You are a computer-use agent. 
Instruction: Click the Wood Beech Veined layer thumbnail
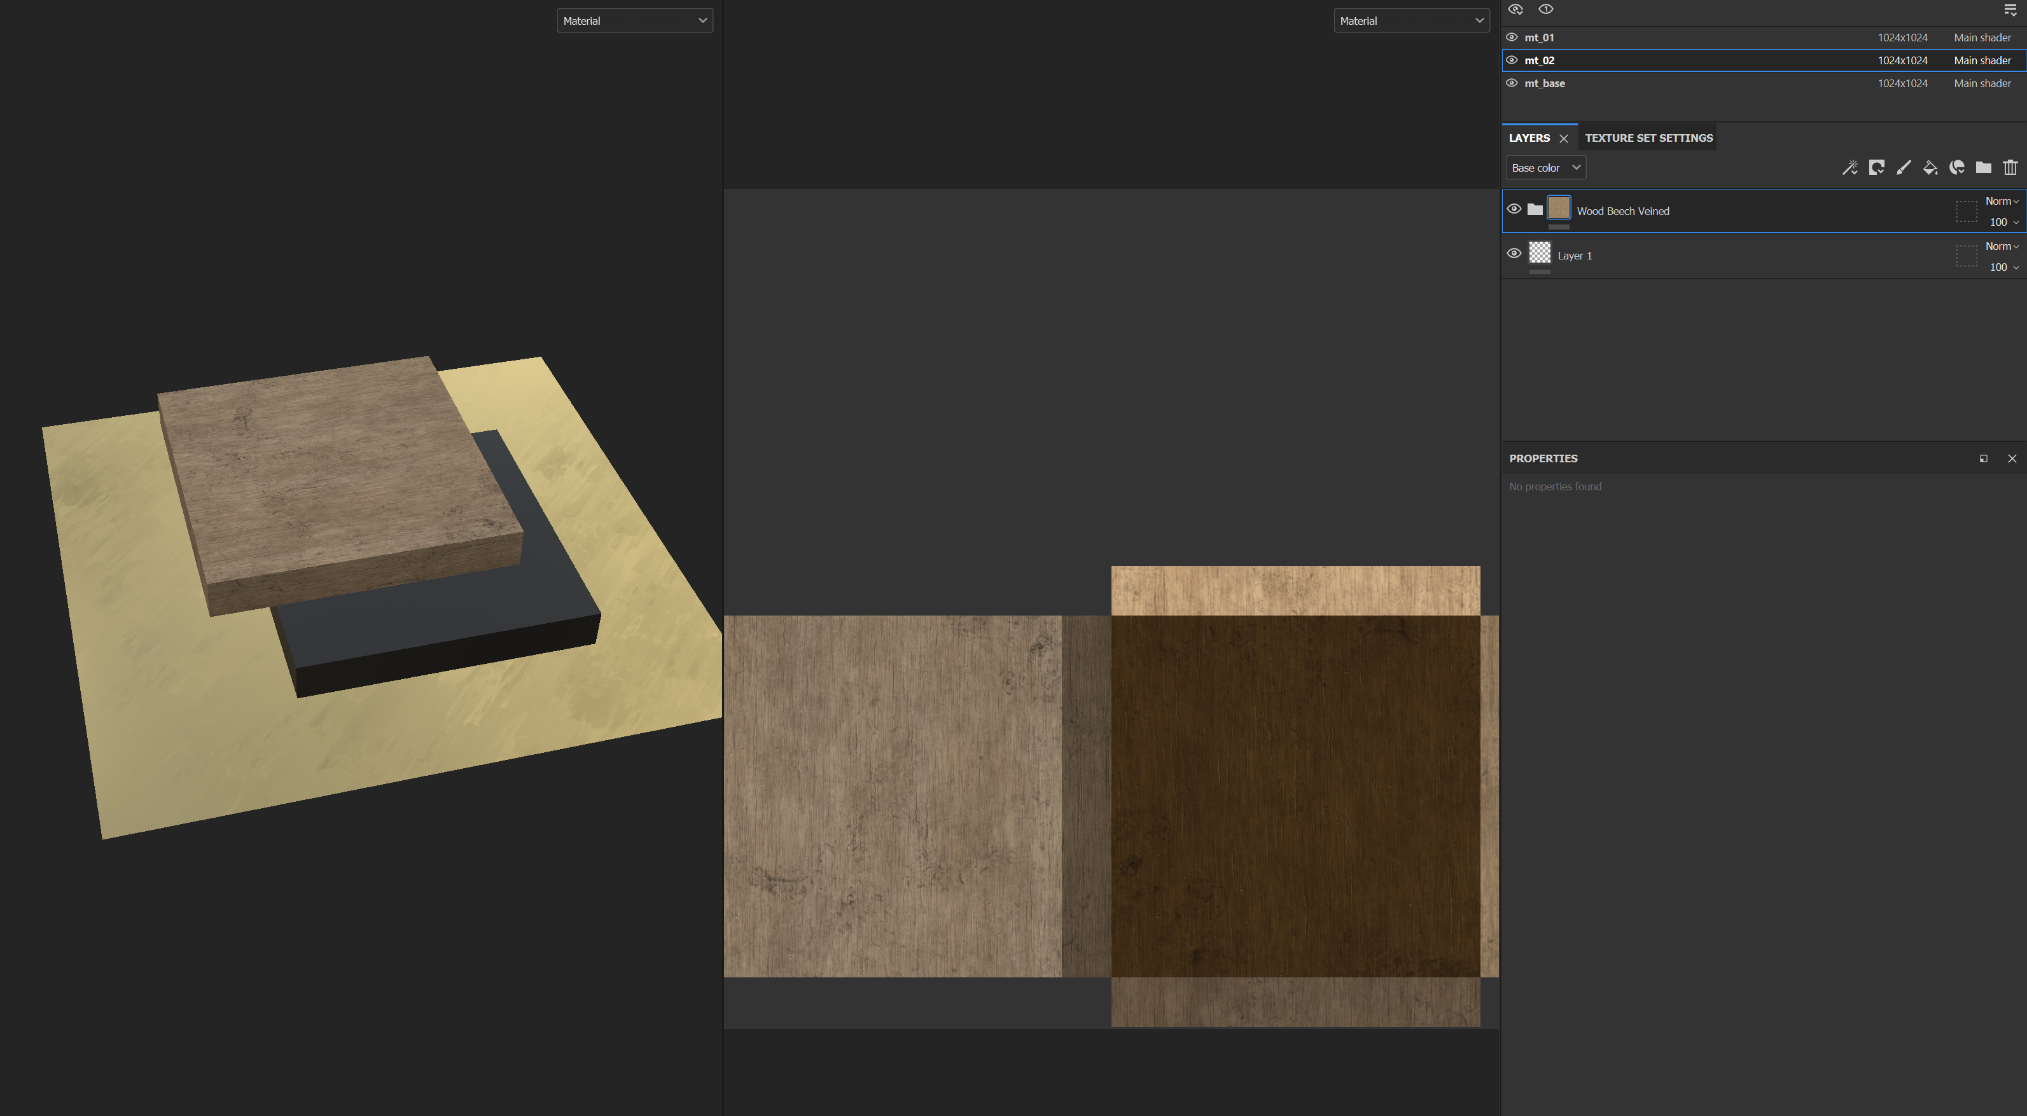pos(1558,209)
